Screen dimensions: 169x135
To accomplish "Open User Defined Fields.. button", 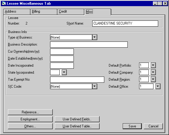I will [x=77, y=119].
